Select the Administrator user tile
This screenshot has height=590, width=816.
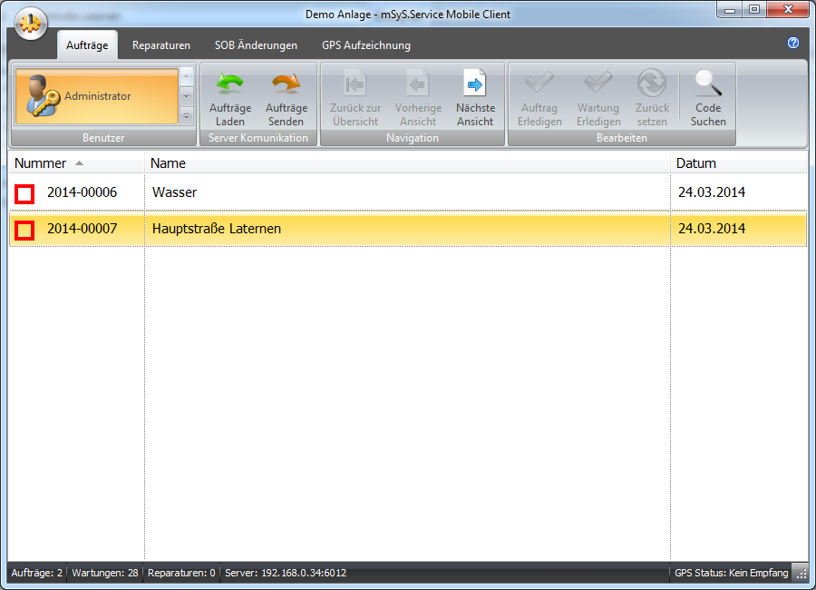[95, 96]
